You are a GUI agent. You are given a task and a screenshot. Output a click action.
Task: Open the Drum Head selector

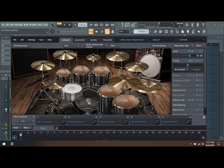tap(181, 70)
